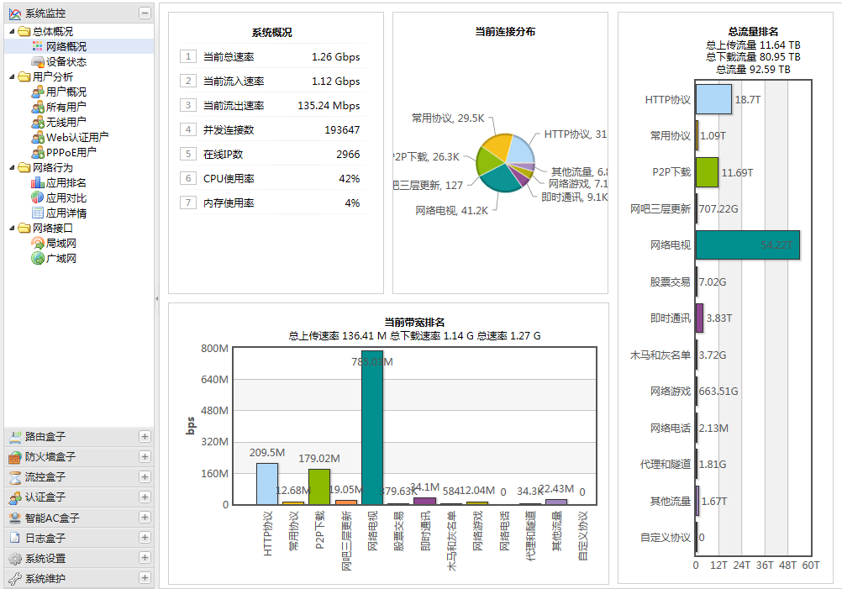This screenshot has width=842, height=589.
Task: Collapse the 系统监控 panel with minus button
Action: click(145, 13)
